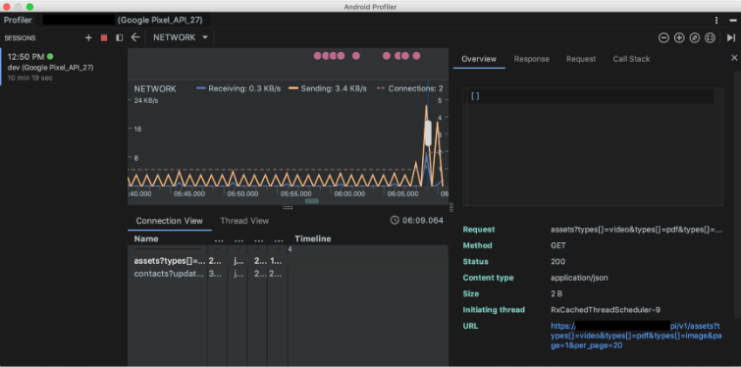Open the Response tab
Screen dimensions: 741x367
532,59
